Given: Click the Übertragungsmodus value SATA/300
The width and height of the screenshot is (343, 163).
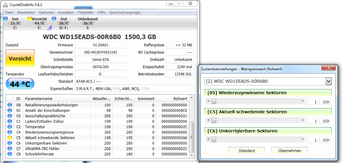Looking at the screenshot, I should tap(101, 67).
